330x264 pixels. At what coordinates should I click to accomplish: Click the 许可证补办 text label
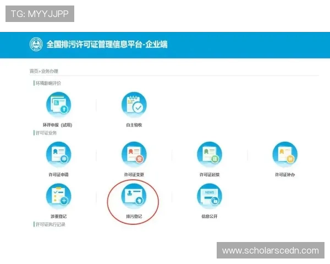(x=285, y=174)
